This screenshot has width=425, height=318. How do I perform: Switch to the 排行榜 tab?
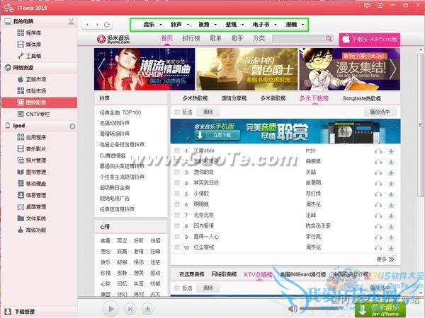click(191, 38)
